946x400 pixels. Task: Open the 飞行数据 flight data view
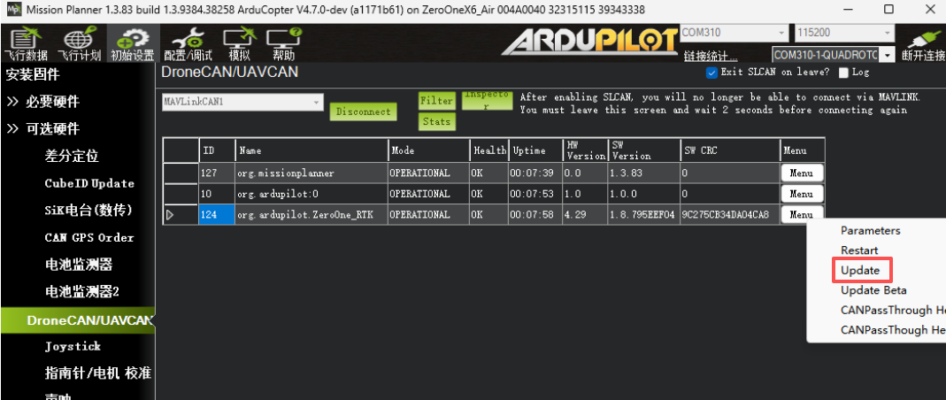point(26,44)
